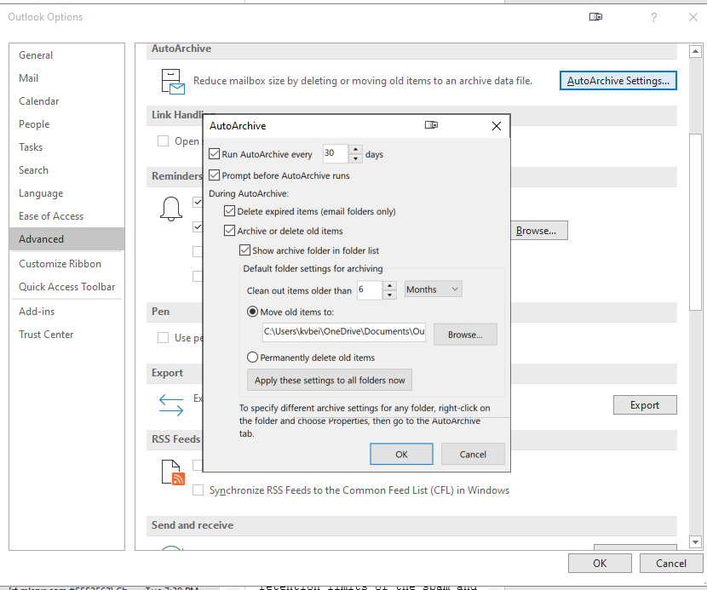This screenshot has height=590, width=707.
Task: Toggle Delete expired items checkbox
Action: [229, 211]
